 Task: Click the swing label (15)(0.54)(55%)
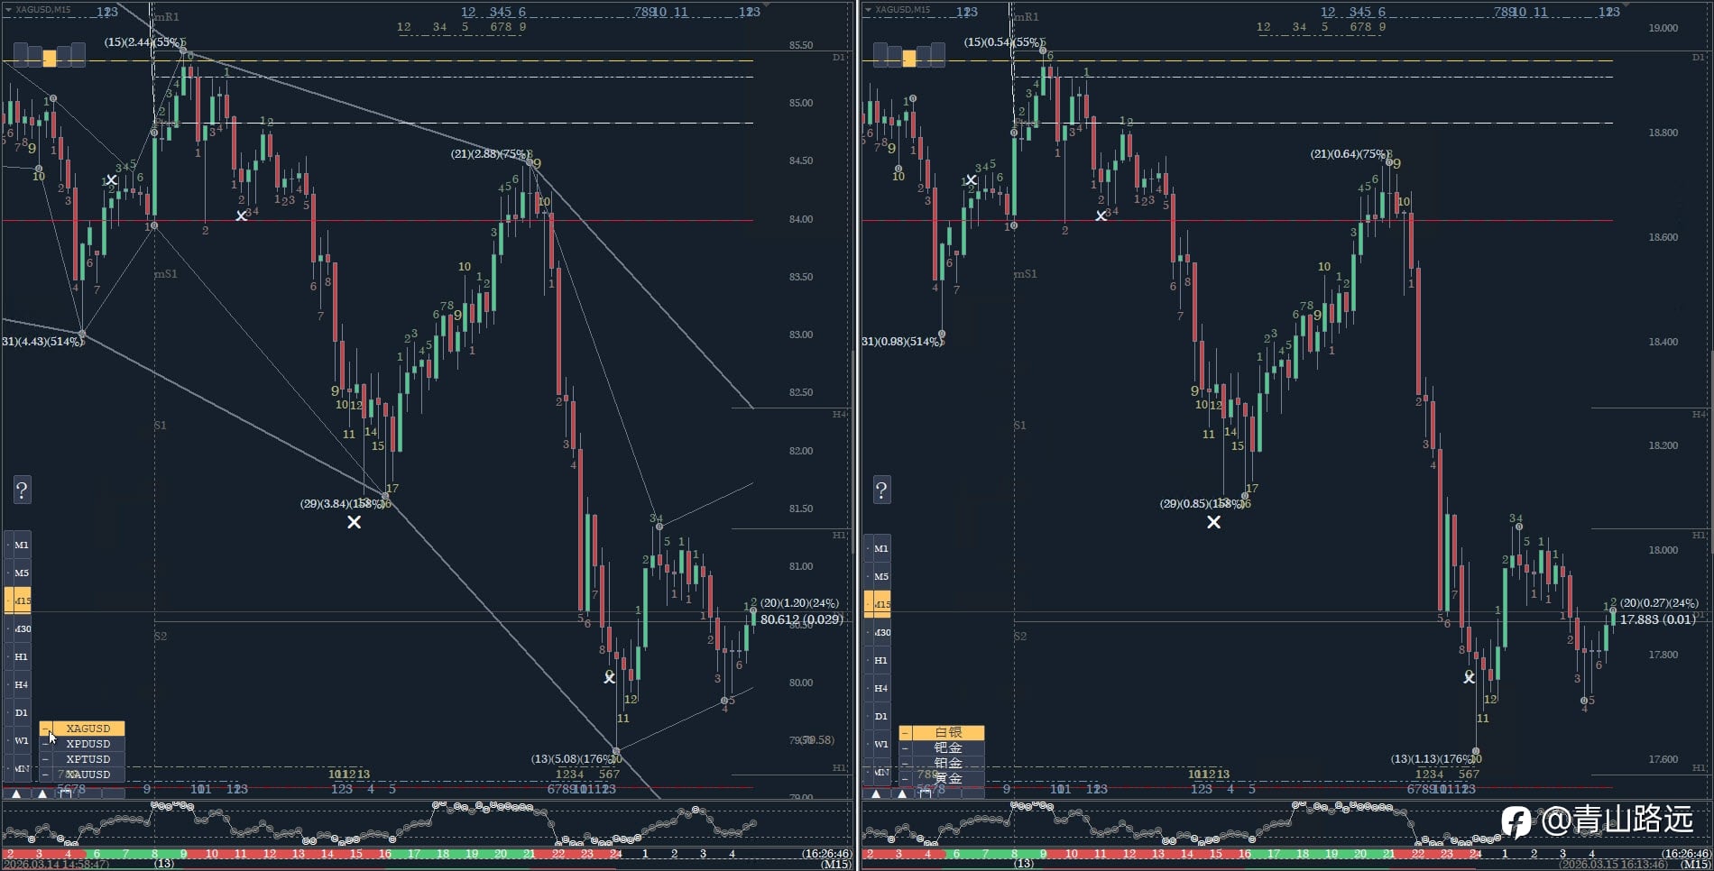coord(1004,42)
